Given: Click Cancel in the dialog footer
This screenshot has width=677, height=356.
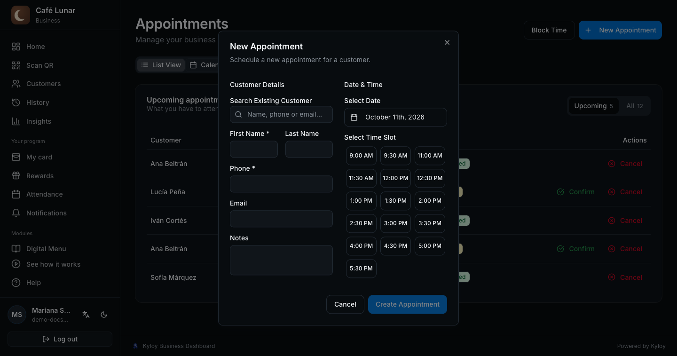Looking at the screenshot, I should coord(345,304).
